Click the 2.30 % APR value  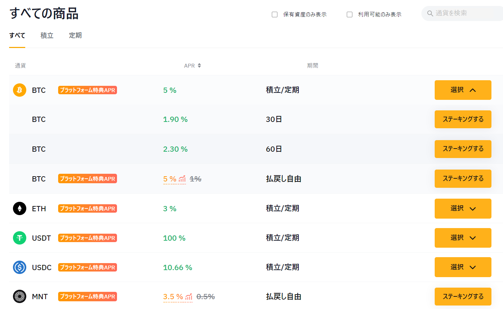[x=175, y=149]
